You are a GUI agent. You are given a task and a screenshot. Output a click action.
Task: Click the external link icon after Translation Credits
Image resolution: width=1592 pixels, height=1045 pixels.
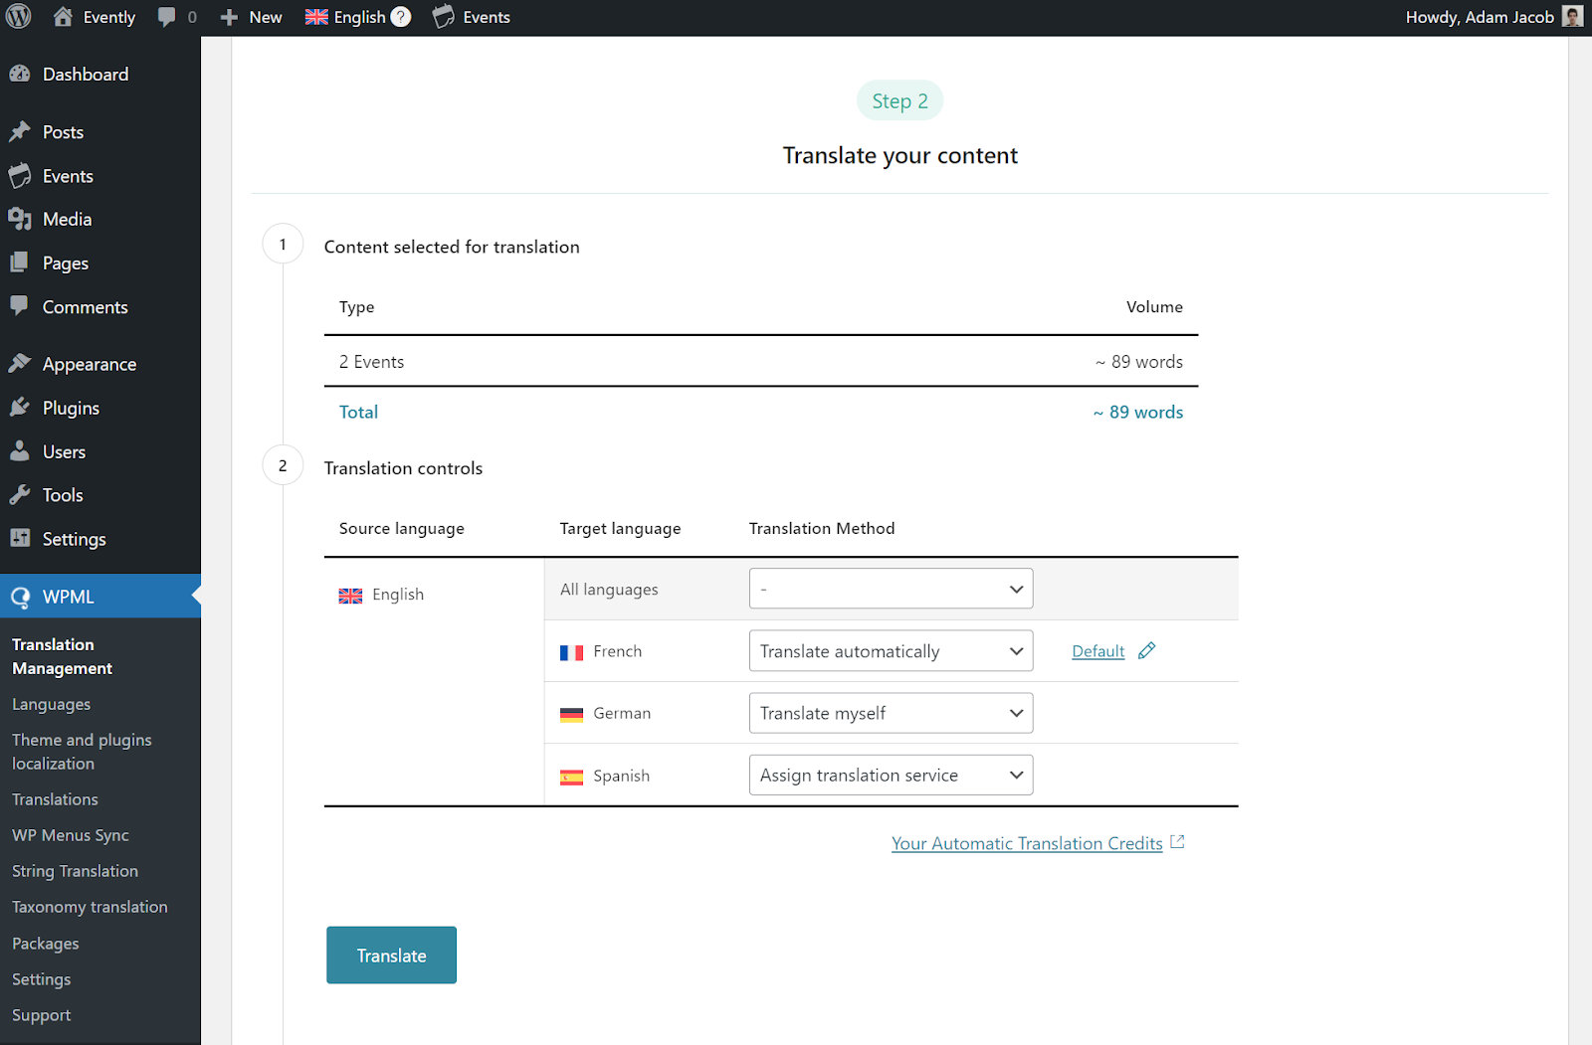pos(1177,841)
